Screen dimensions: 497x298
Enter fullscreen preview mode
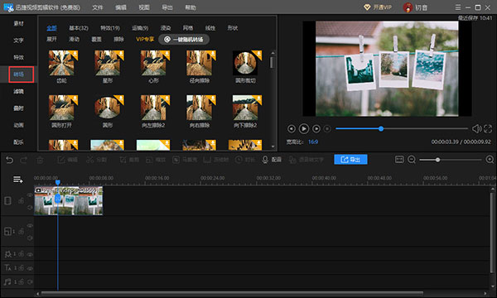pos(488,128)
